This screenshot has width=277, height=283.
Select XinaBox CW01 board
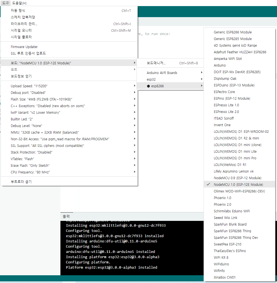point(239,277)
